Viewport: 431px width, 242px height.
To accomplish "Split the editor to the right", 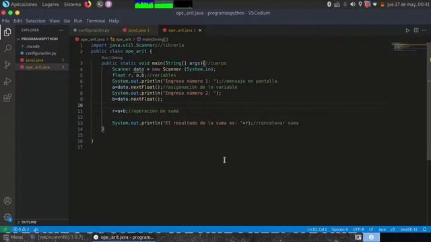I will pos(416,30).
